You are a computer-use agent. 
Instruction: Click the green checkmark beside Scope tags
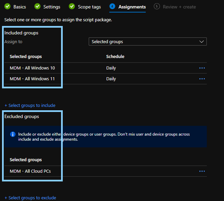coord(72,6)
